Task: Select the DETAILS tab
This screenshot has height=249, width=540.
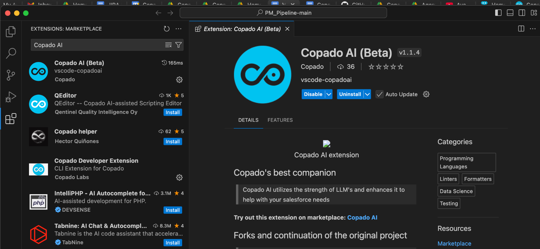Action: (248, 120)
